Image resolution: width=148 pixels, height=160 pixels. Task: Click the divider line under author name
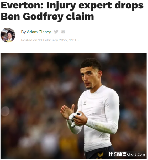point(84,36)
